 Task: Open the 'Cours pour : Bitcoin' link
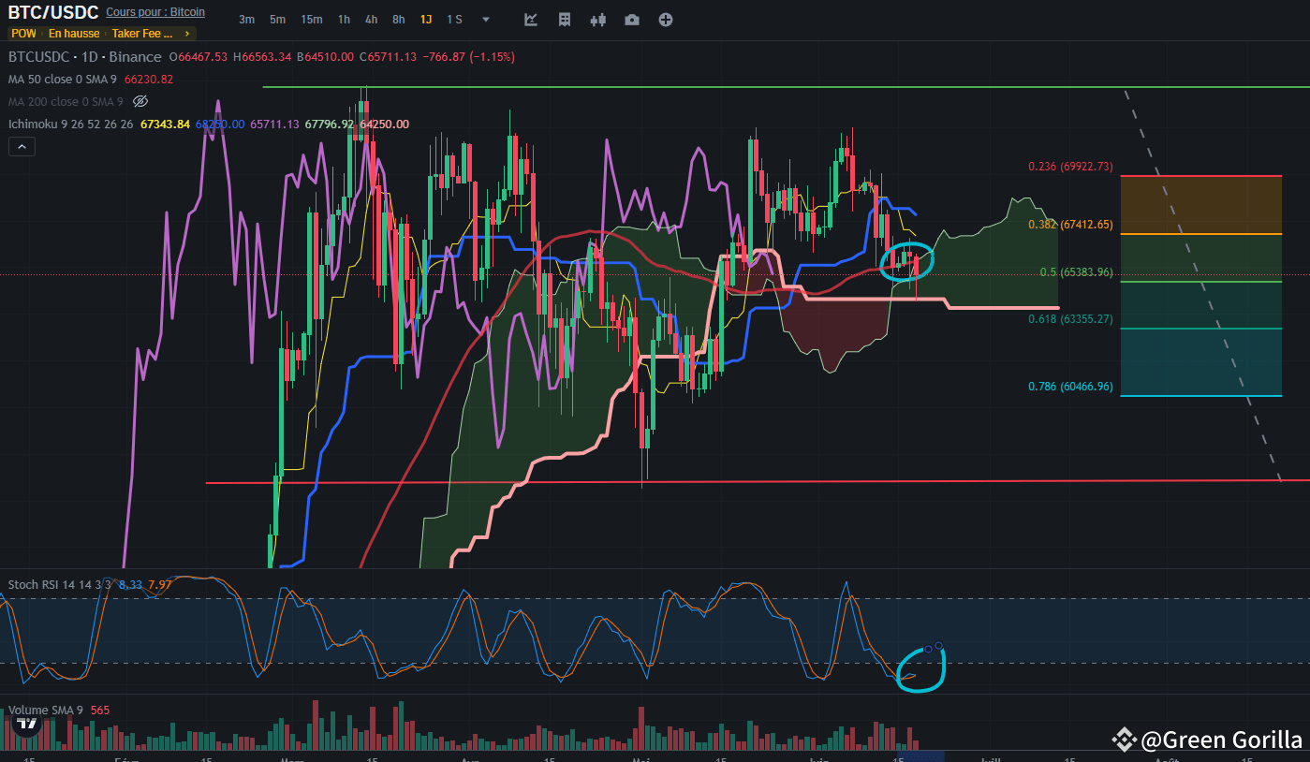155,12
